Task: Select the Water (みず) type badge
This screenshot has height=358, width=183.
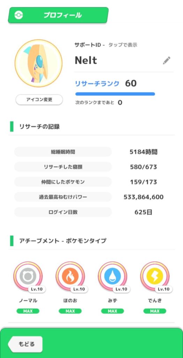Action: pyautogui.click(x=113, y=276)
